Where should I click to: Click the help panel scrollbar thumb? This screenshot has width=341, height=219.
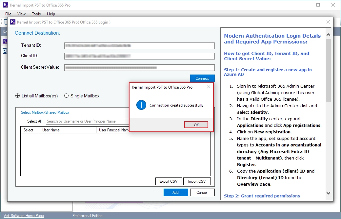click(329, 71)
